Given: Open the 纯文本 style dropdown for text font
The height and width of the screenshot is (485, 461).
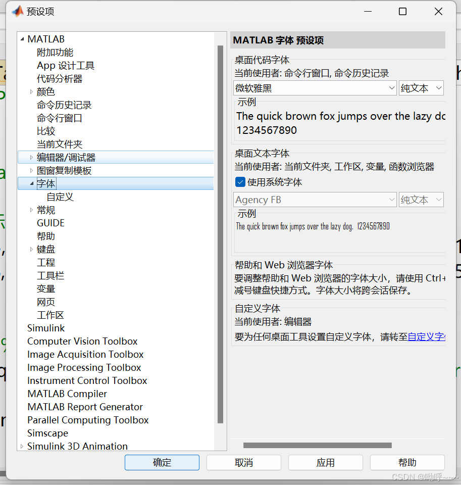Looking at the screenshot, I should click(421, 200).
